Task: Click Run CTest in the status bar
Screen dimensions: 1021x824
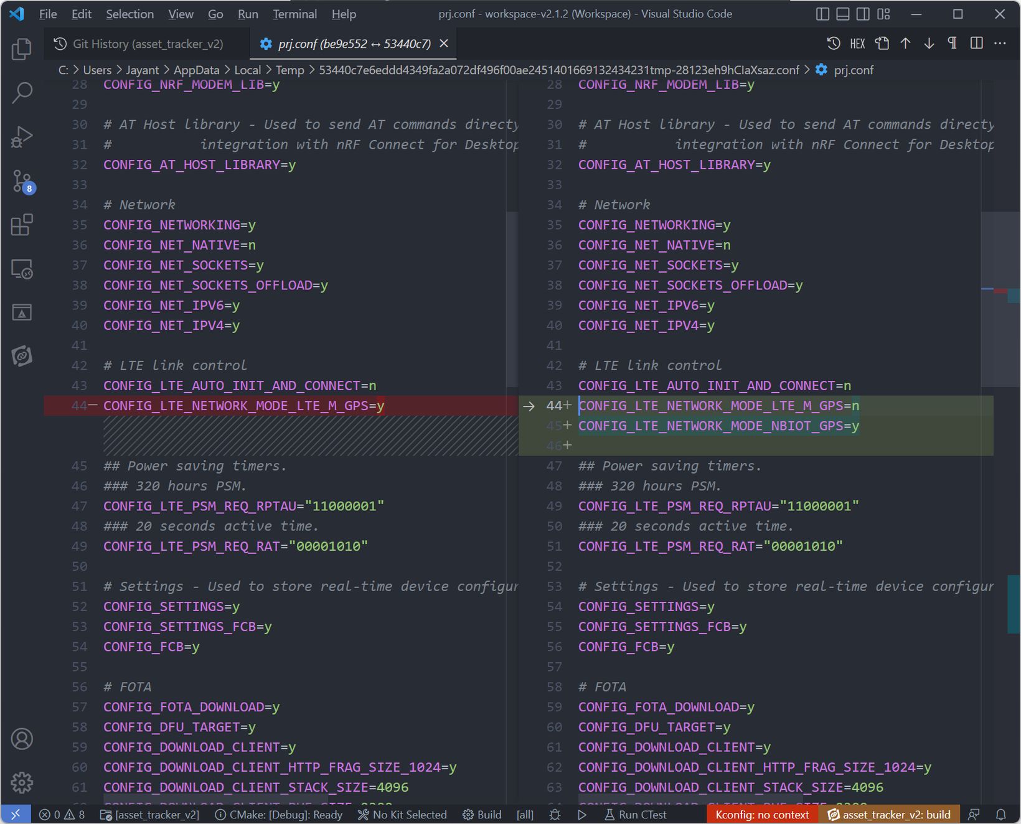Action: pos(635,815)
